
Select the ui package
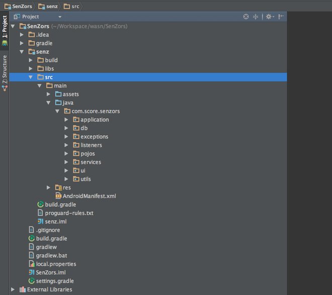coord(83,170)
